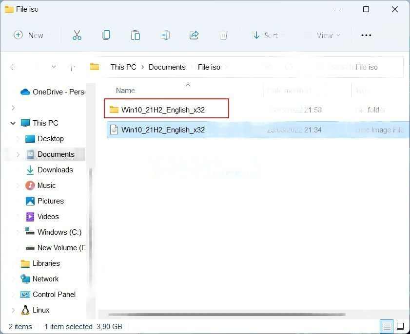Switch to Details view icon
This screenshot has width=410, height=334.
[387, 326]
